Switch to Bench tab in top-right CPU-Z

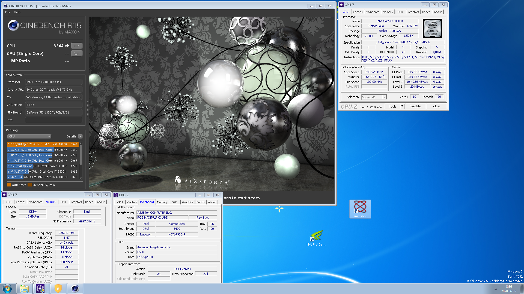(x=426, y=12)
